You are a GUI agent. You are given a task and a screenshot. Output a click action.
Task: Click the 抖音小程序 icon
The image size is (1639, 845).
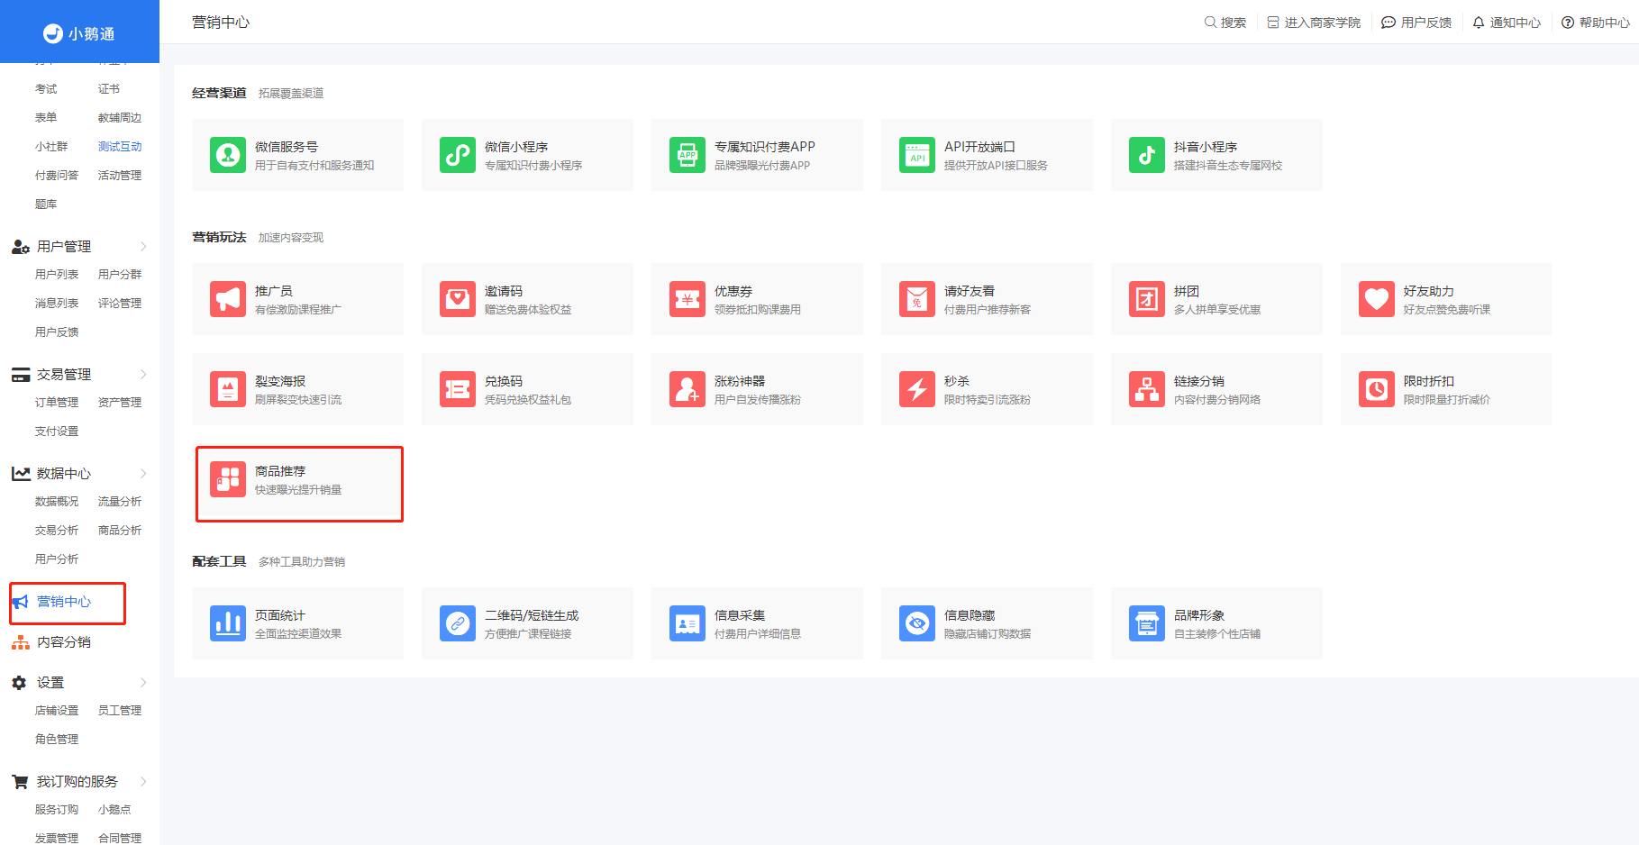(1147, 155)
